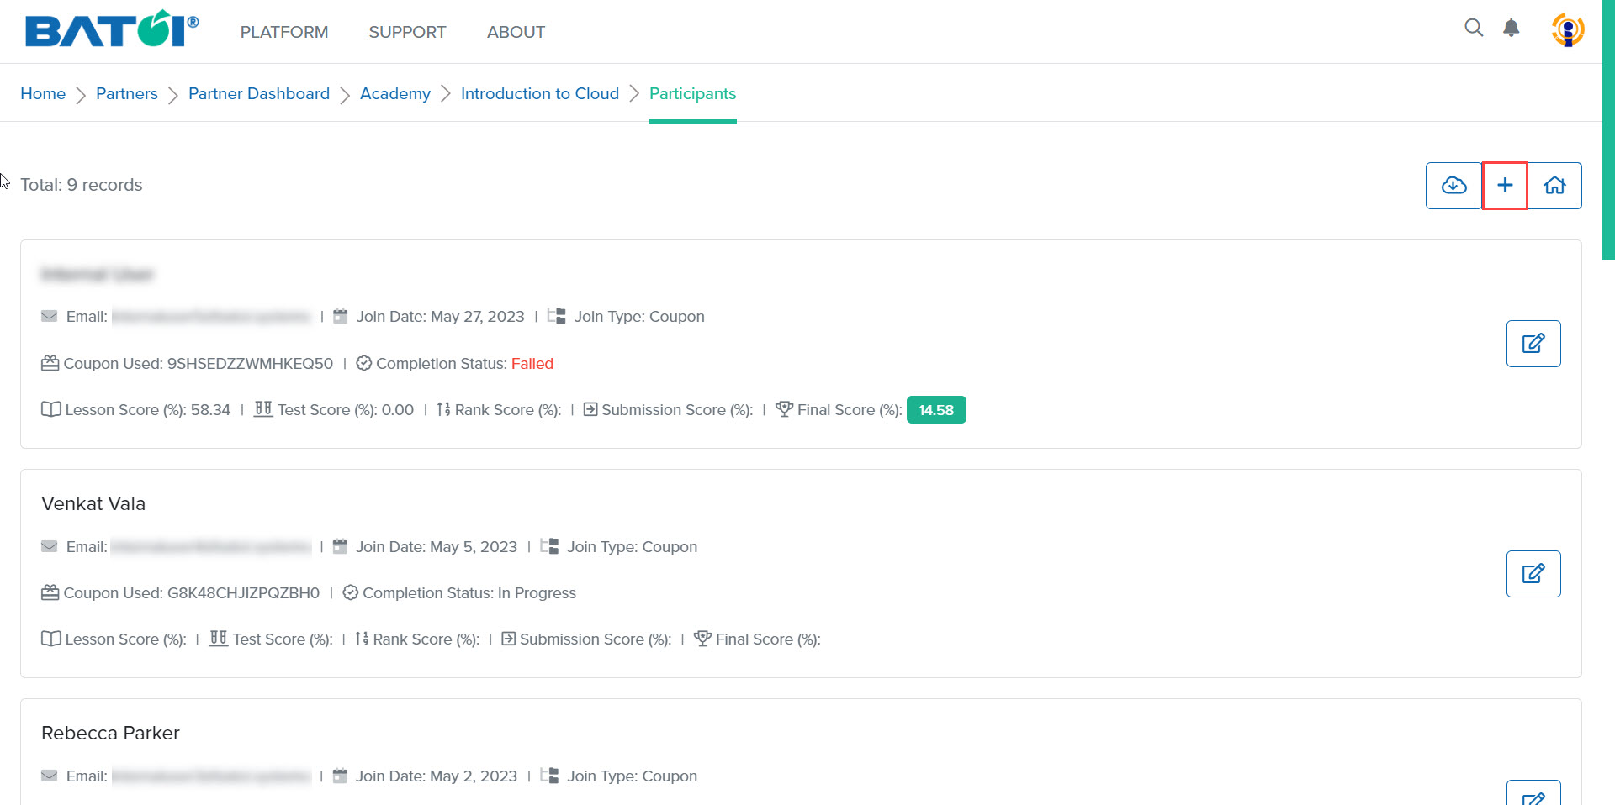The image size is (1615, 805).
Task: Click the plus icon to add participant
Action: click(1505, 185)
